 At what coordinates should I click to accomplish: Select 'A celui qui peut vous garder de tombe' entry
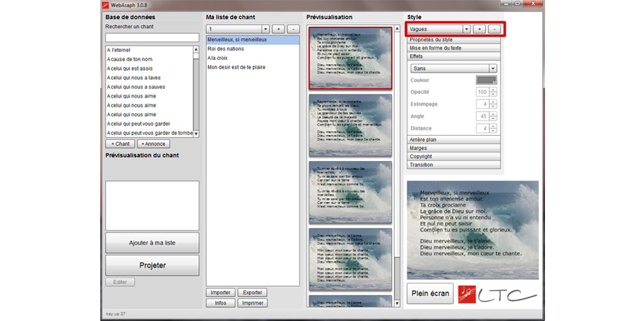(149, 133)
